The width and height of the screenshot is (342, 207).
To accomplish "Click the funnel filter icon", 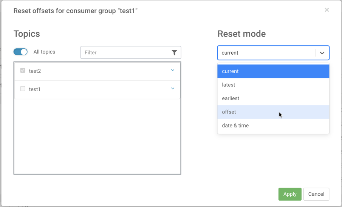I will coord(174,53).
